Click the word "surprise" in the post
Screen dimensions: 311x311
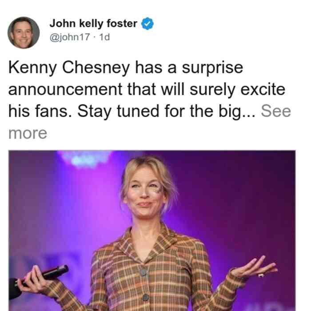212,68
